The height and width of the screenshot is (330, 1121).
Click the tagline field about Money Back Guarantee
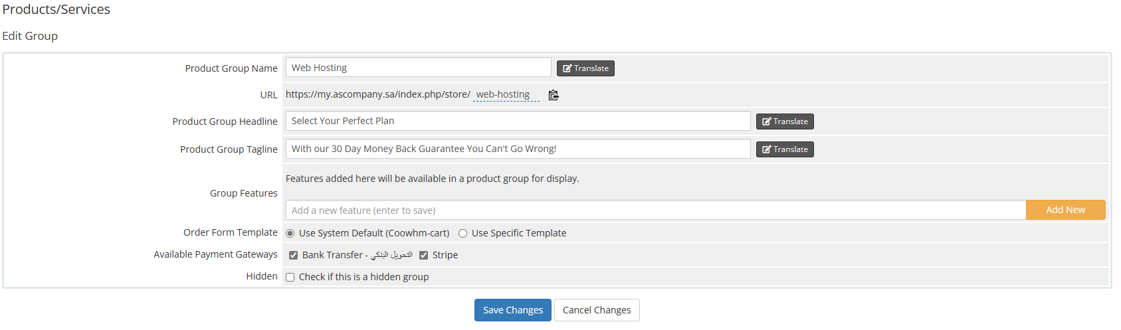518,149
